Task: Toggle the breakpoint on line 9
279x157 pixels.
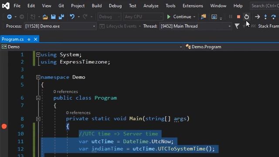Action: tap(4, 126)
